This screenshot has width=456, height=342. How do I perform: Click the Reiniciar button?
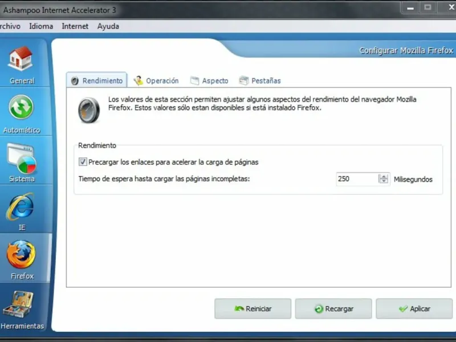point(253,308)
